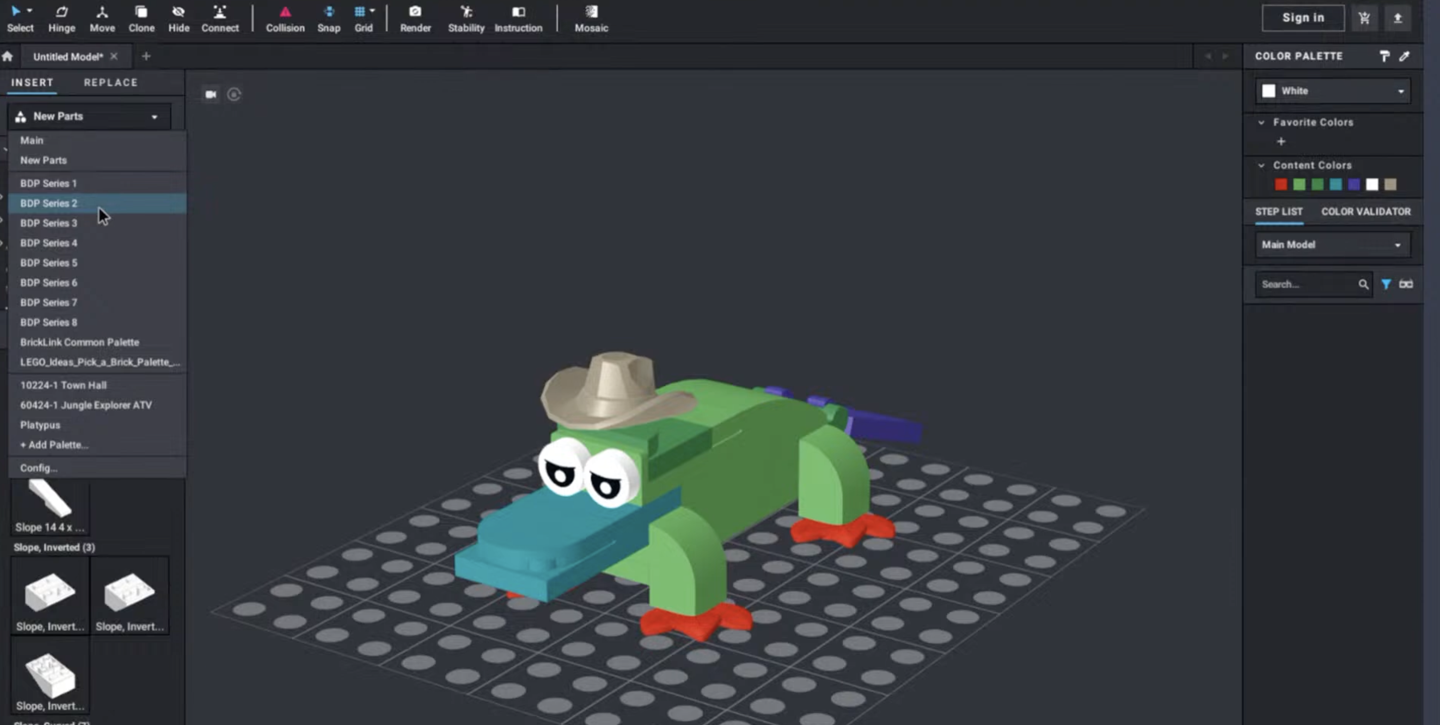Image resolution: width=1440 pixels, height=725 pixels.
Task: Pick the Connect tool
Action: point(220,18)
